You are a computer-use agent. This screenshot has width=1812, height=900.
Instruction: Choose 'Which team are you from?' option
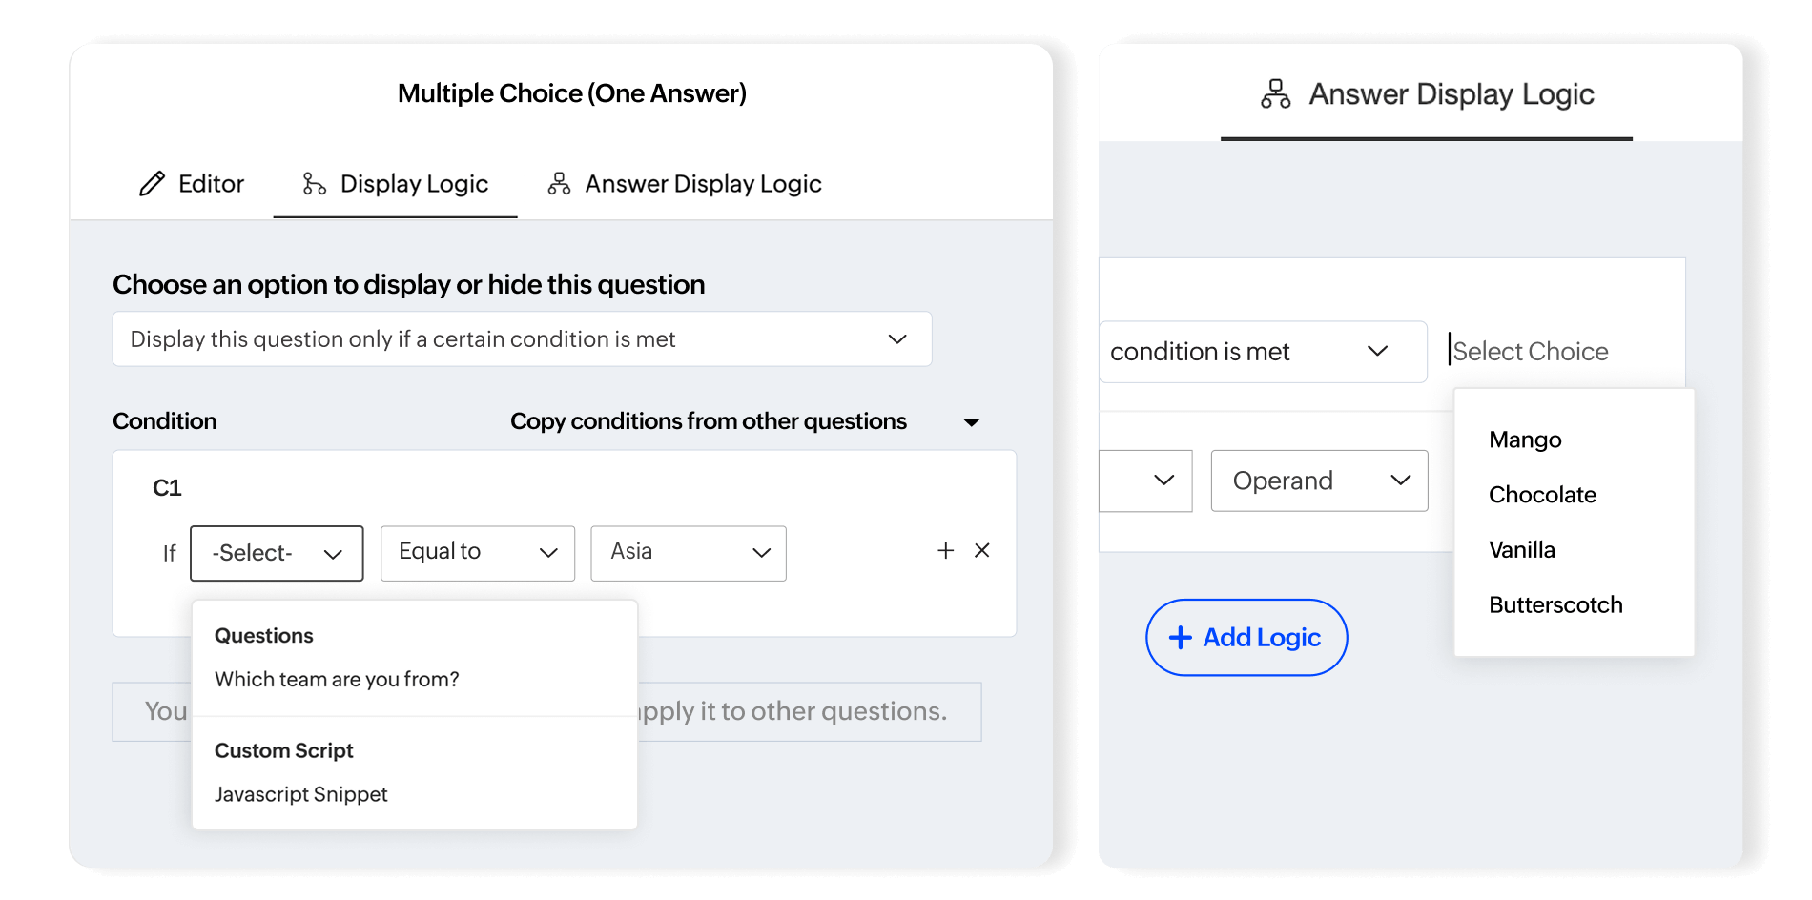[337, 680]
